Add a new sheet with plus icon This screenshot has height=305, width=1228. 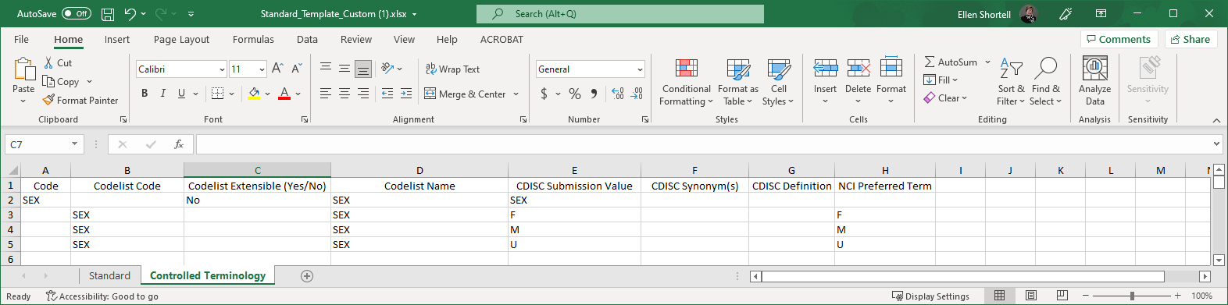(x=307, y=276)
